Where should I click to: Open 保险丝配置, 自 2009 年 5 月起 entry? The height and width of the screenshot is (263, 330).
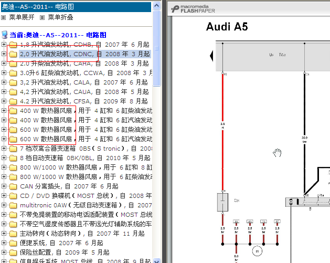coord(65,253)
